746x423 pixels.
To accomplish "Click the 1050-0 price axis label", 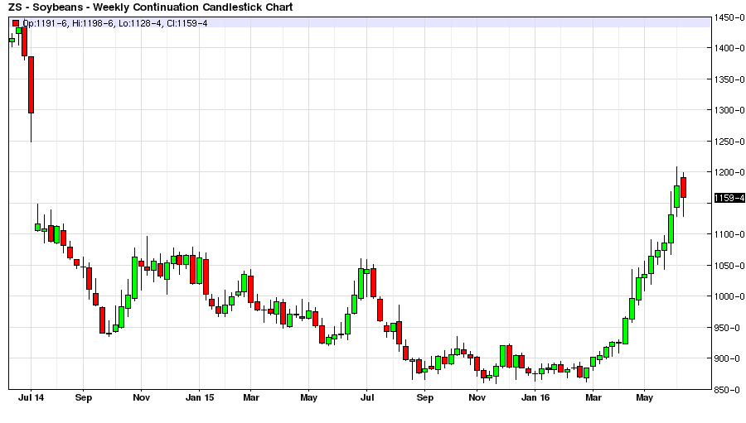I will [729, 266].
